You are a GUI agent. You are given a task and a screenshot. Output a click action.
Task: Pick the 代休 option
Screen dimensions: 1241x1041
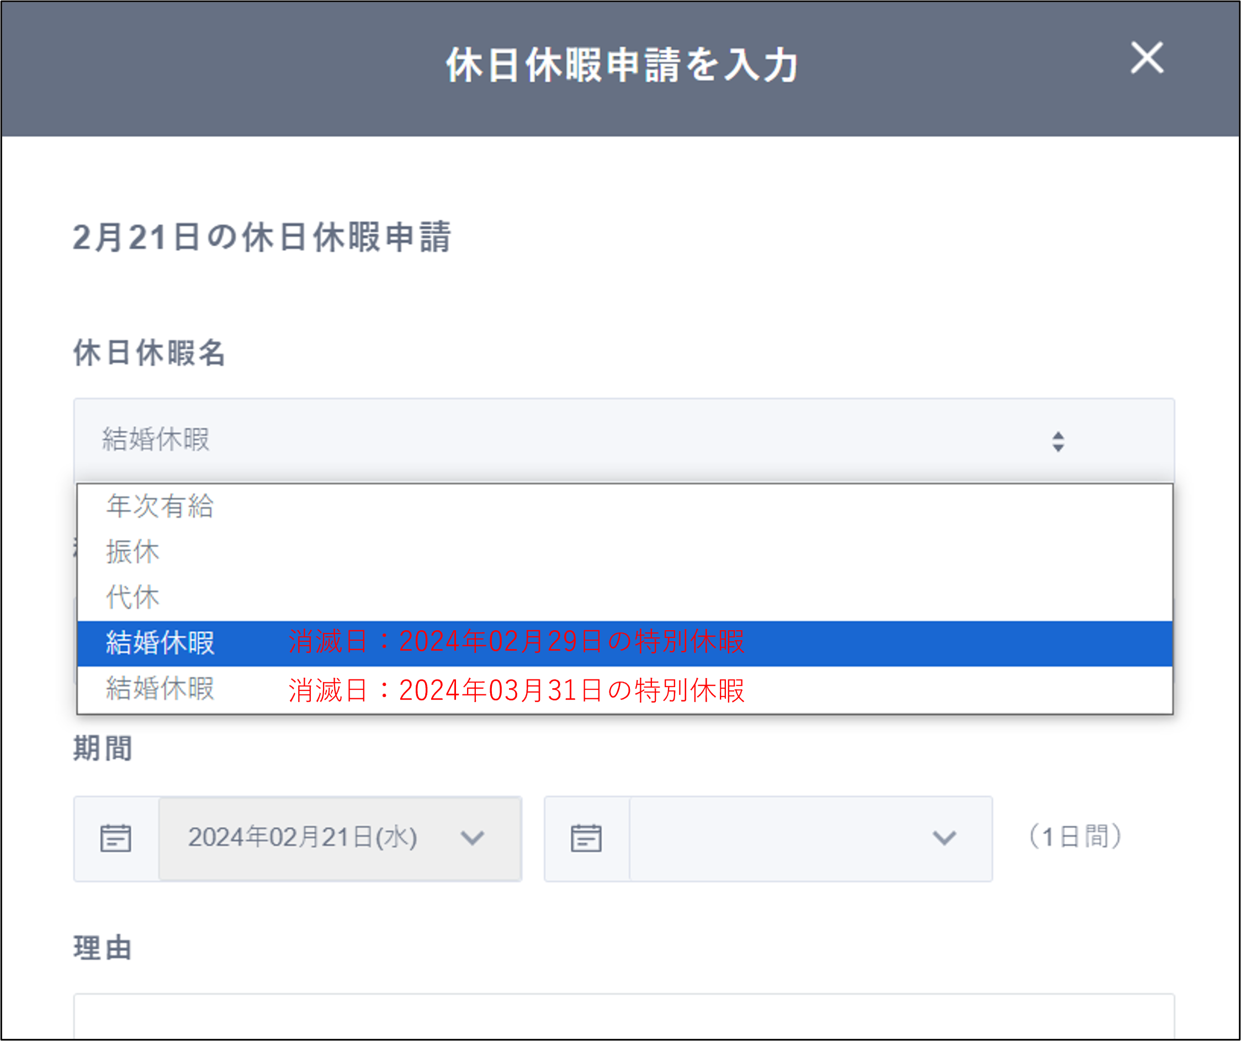tap(133, 597)
